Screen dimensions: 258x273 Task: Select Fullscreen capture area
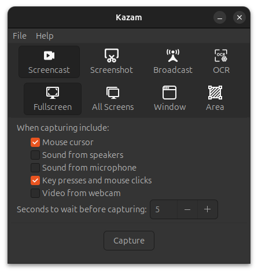click(53, 99)
